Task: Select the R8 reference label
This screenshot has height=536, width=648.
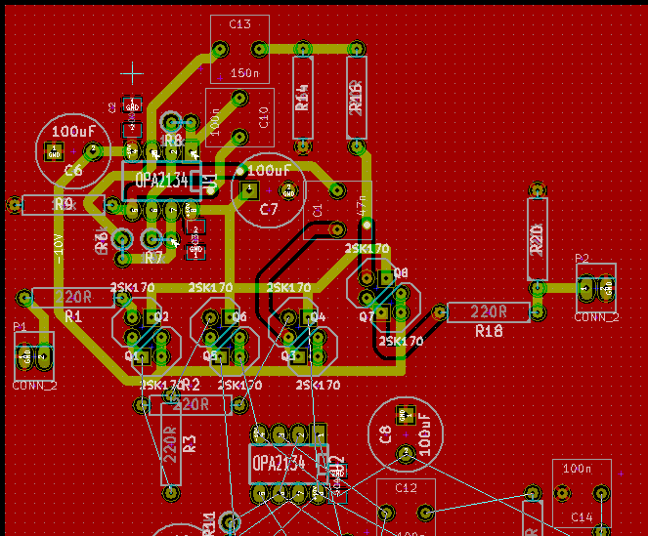Action: 173,141
